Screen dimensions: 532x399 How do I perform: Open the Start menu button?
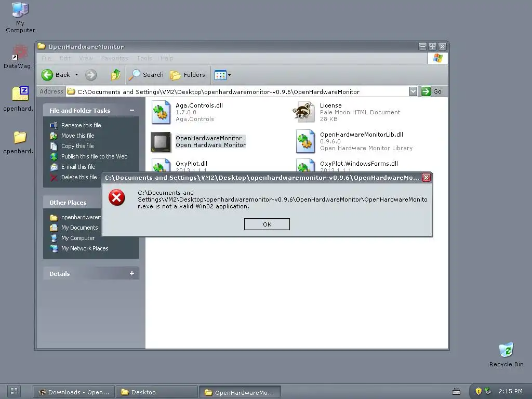tap(14, 391)
